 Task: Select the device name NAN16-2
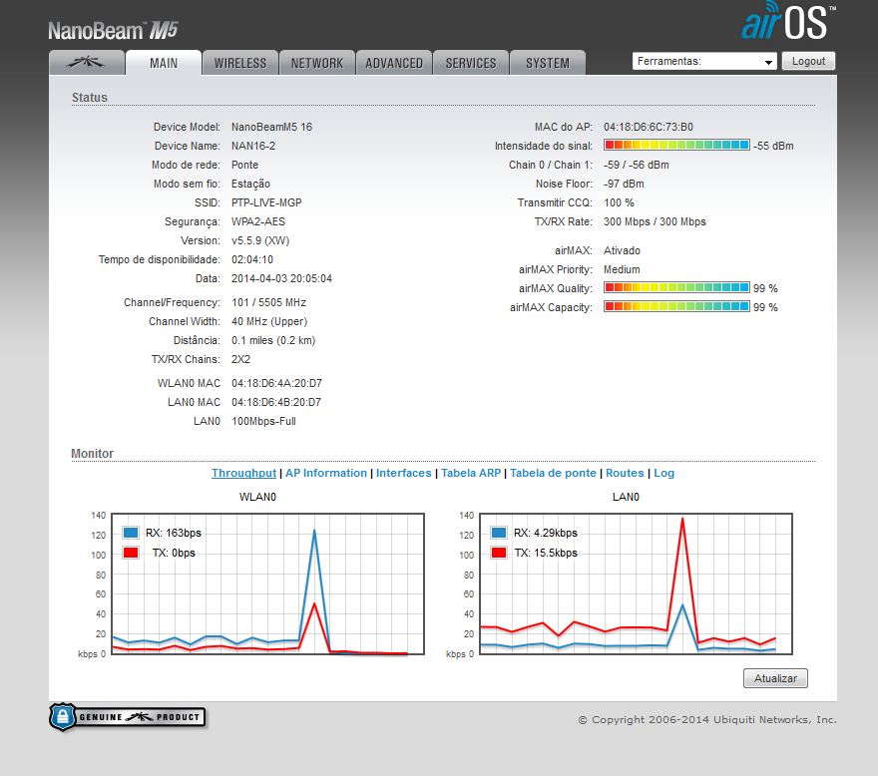click(x=253, y=147)
